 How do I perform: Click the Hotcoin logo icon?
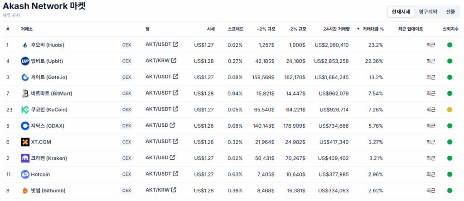click(x=25, y=174)
